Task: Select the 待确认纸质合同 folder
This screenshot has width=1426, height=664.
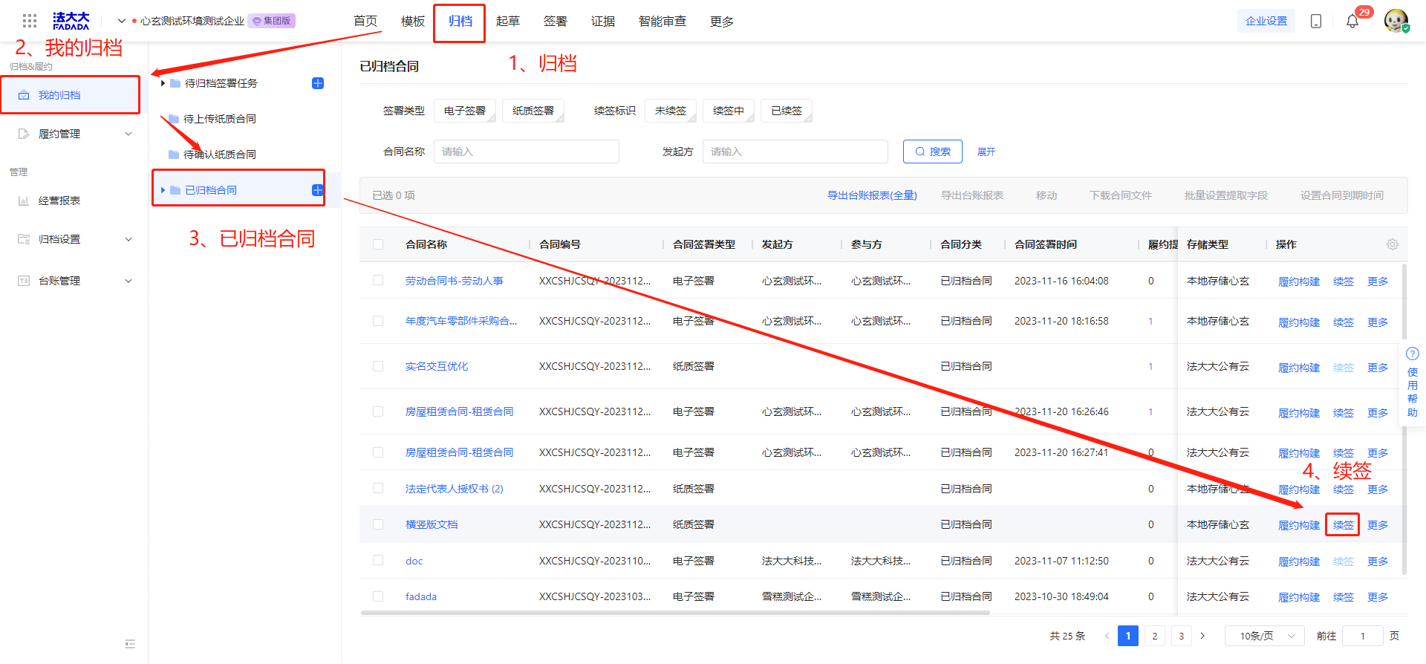Action: 219,154
